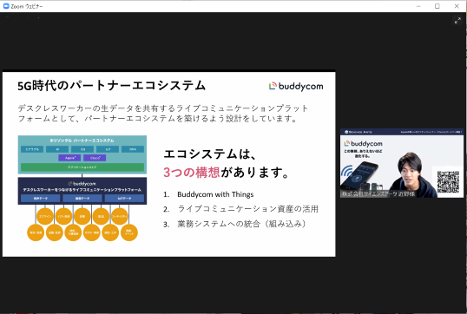Screen dimensions: 467x314
Task: Maximize the Zoom webinar window
Action: (437, 6)
